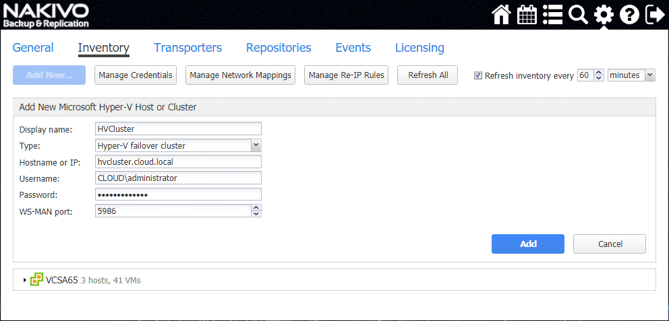The height and width of the screenshot is (321, 669).
Task: Click the Hostname or IP field
Action: (x=178, y=162)
